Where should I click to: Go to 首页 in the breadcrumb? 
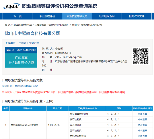7,25
